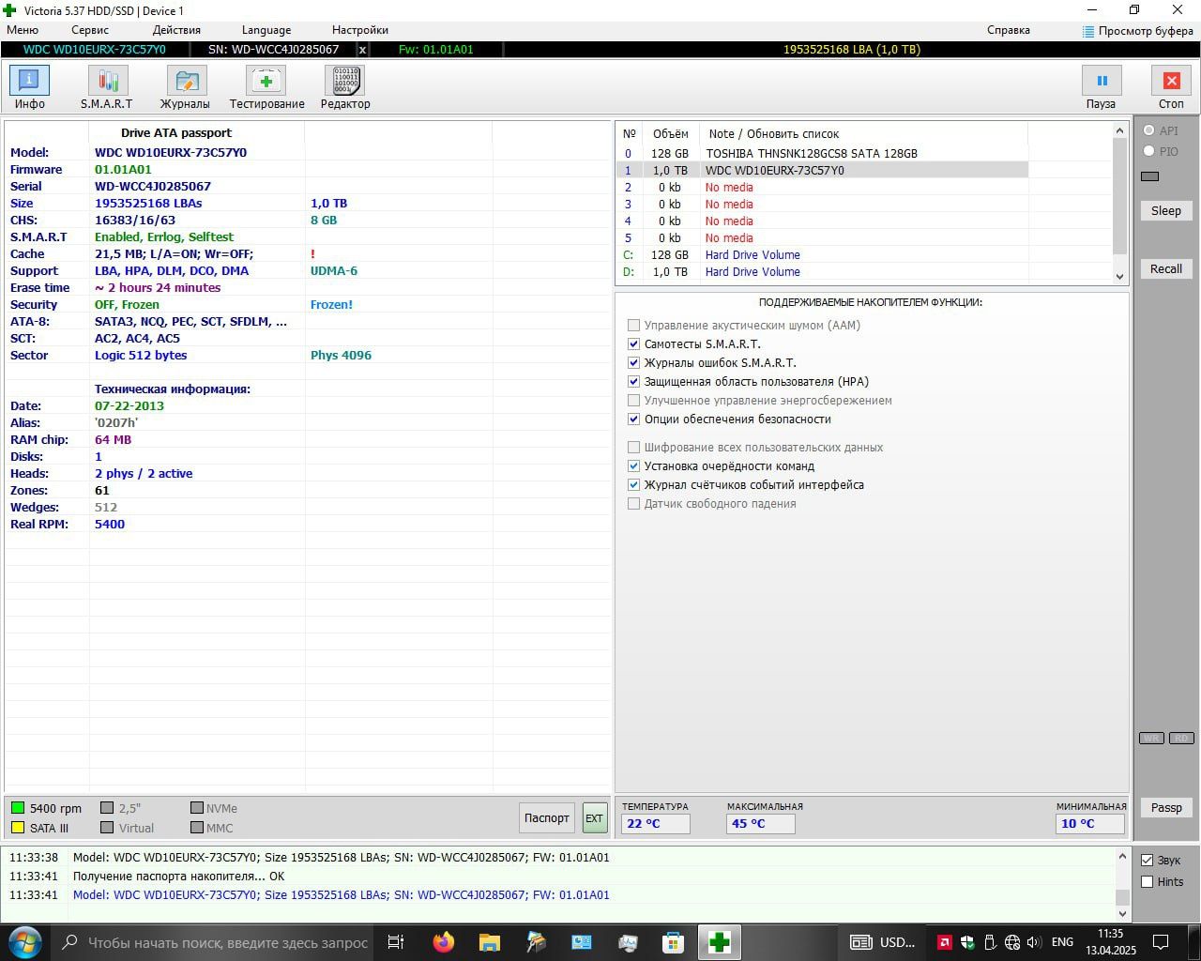Open File Explorer from the taskbar
This screenshot has height=961, width=1201.
click(x=490, y=942)
